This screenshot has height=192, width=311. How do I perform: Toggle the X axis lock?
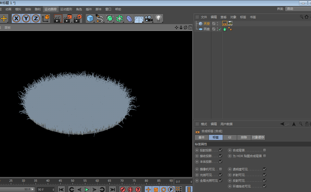(16, 19)
